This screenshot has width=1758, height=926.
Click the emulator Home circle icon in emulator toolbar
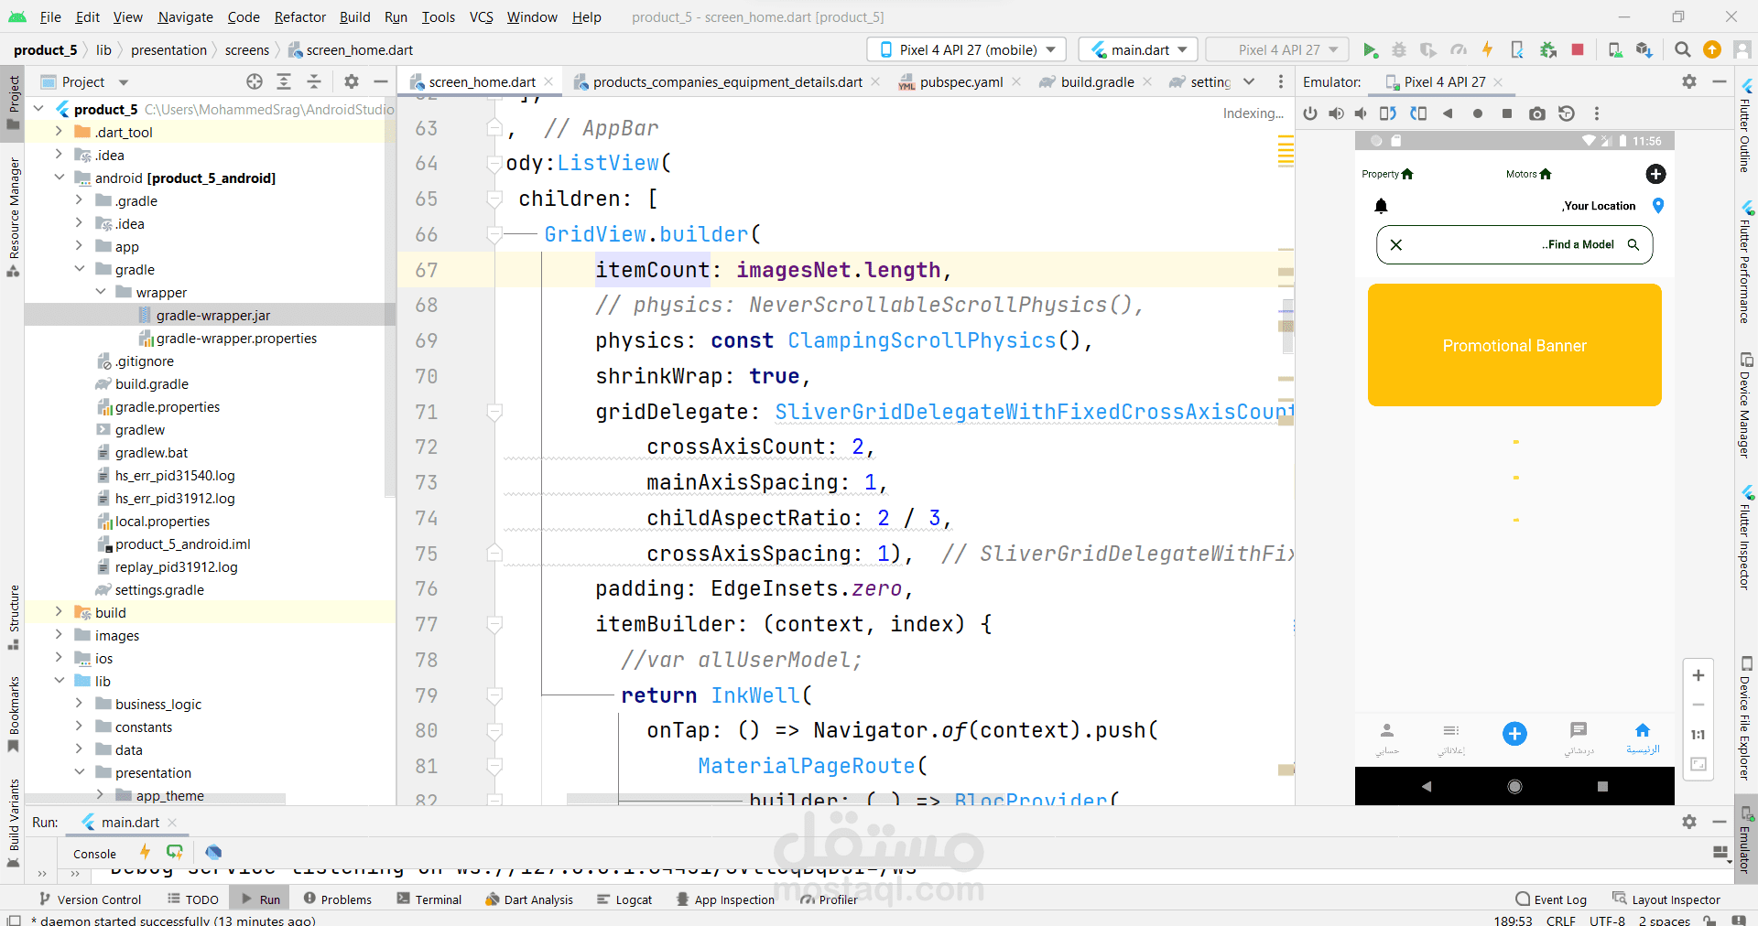1477,113
